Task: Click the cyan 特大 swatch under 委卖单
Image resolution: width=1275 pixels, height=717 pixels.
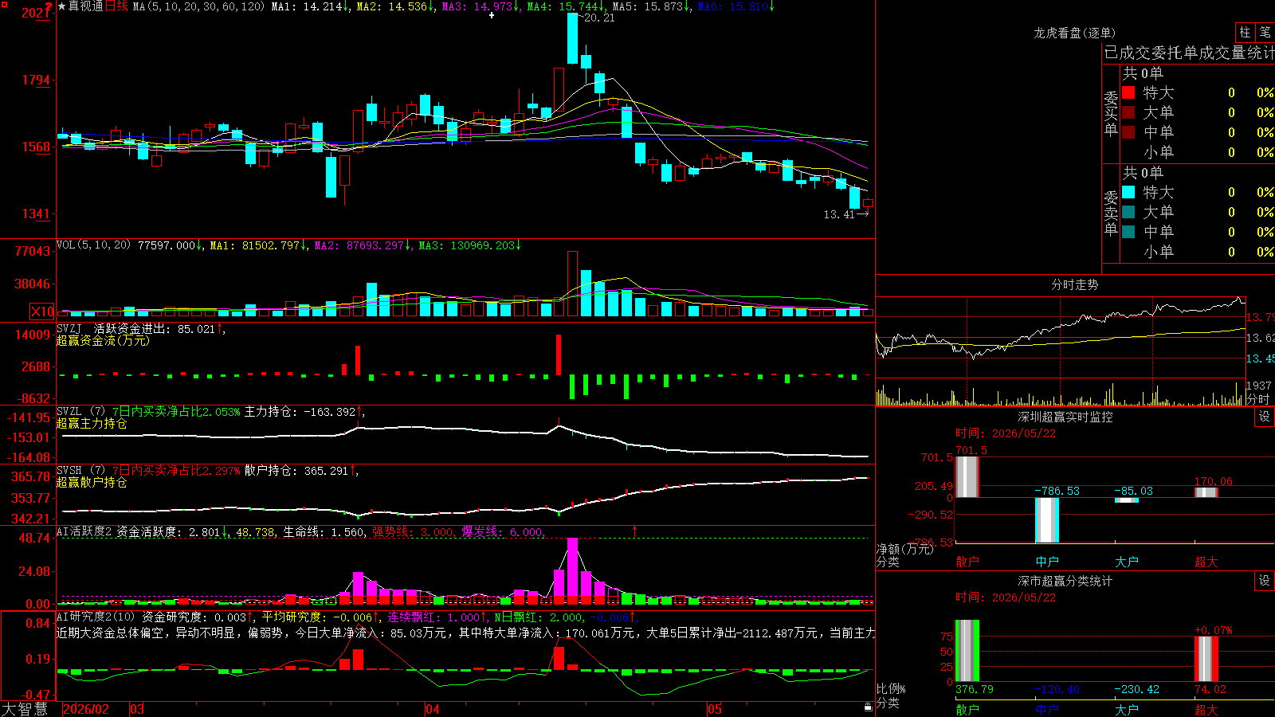Action: (x=1128, y=192)
